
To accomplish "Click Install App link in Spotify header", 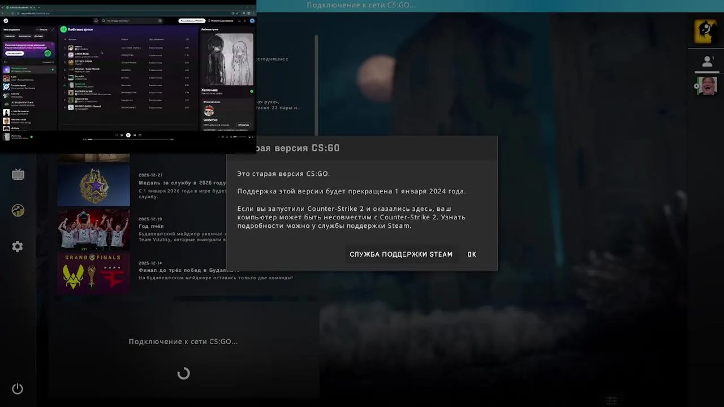I will pyautogui.click(x=221, y=21).
